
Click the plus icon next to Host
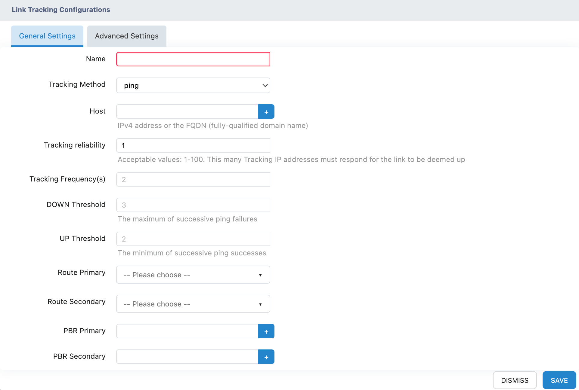(266, 112)
